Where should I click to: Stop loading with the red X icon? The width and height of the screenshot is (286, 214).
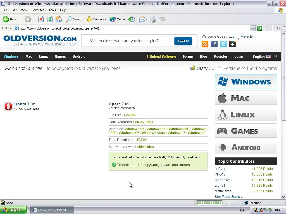click(x=41, y=19)
